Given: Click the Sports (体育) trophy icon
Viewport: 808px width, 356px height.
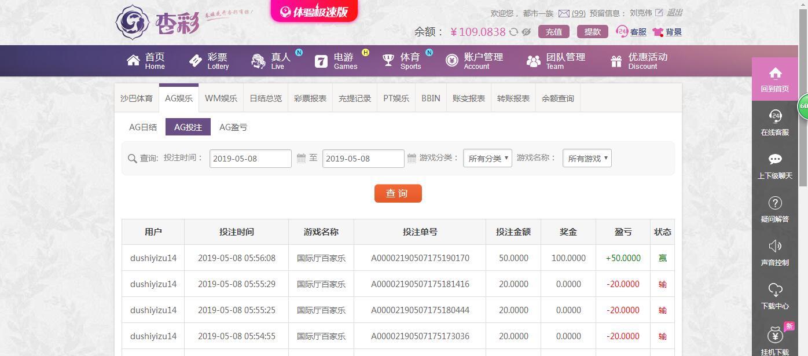Looking at the screenshot, I should point(387,60).
